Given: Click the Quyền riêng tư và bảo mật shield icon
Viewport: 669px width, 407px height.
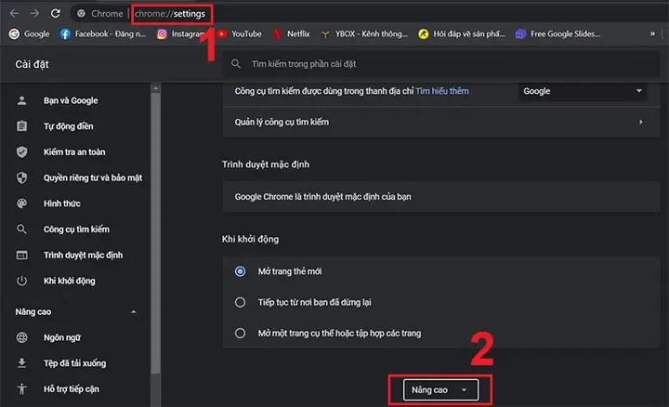Looking at the screenshot, I should (x=21, y=177).
